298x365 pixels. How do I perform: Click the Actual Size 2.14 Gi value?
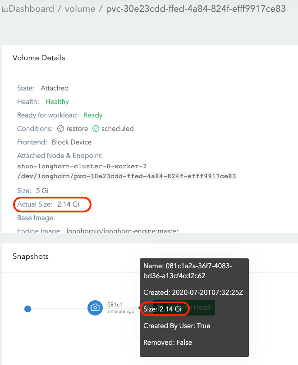pos(68,204)
